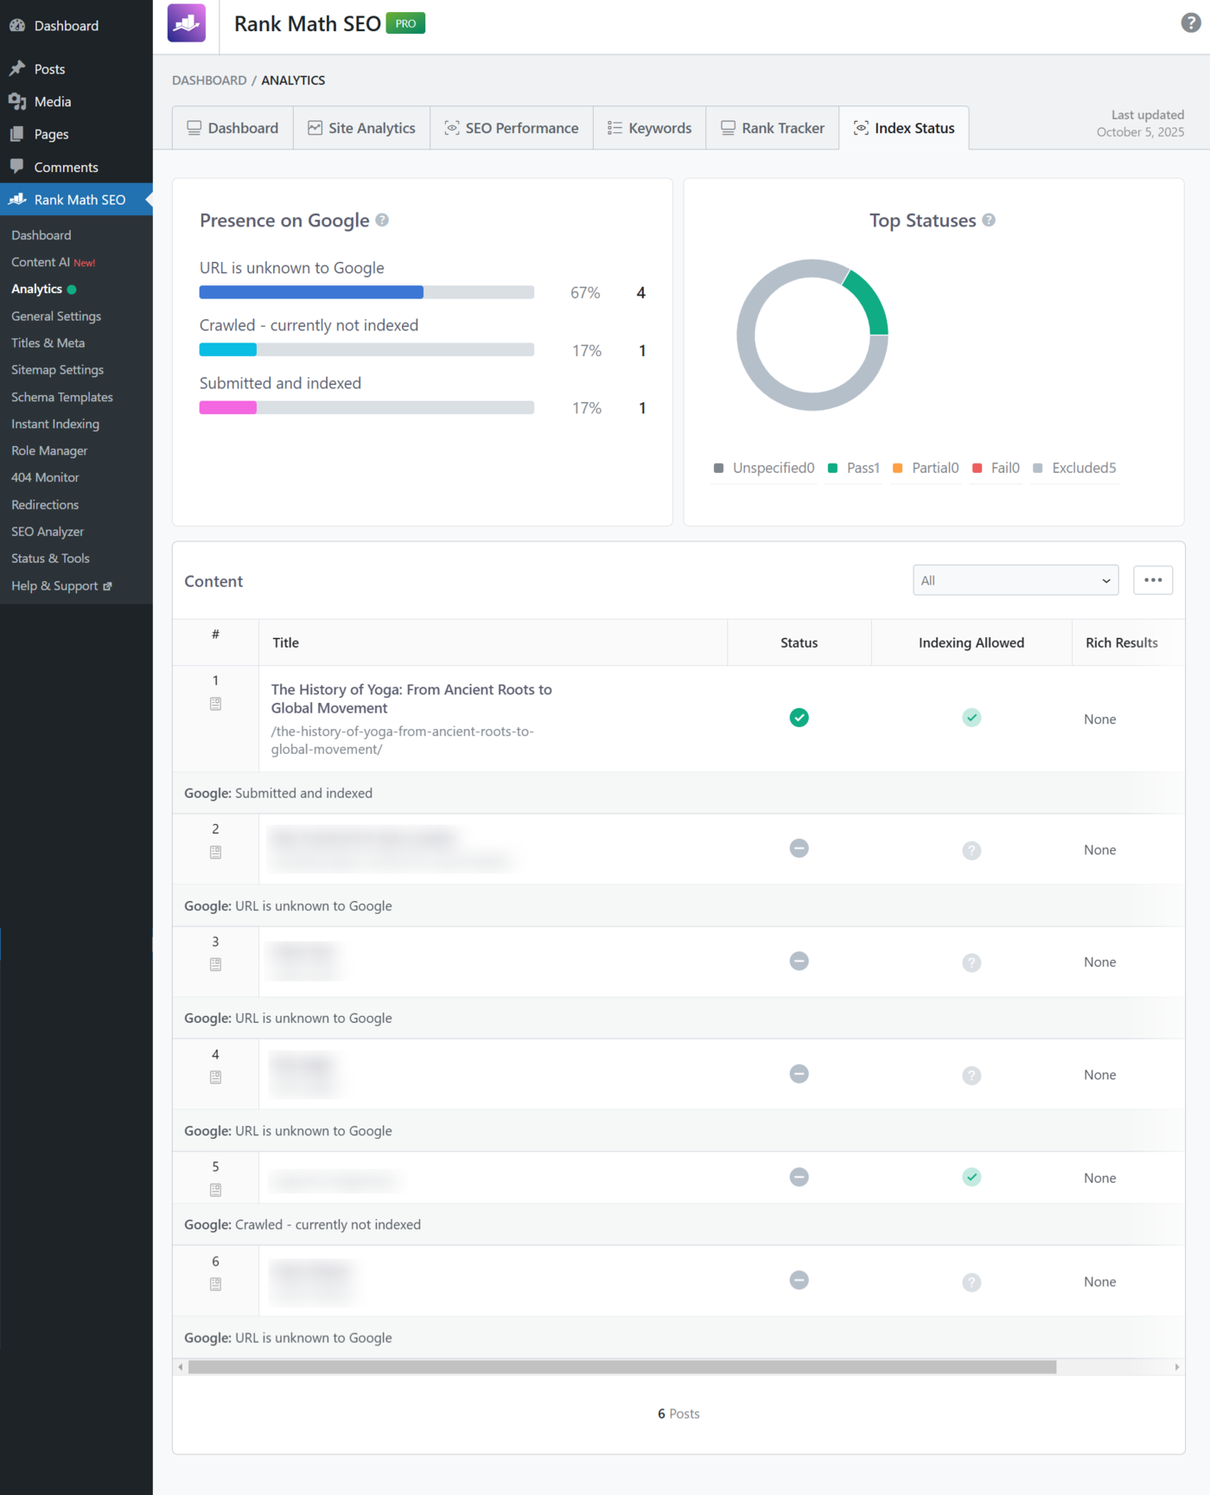Click the post type icon under row 2

(215, 853)
